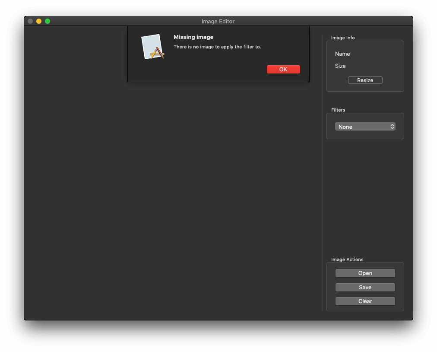Minimize the window with the yellow button
The width and height of the screenshot is (437, 352).
point(39,21)
